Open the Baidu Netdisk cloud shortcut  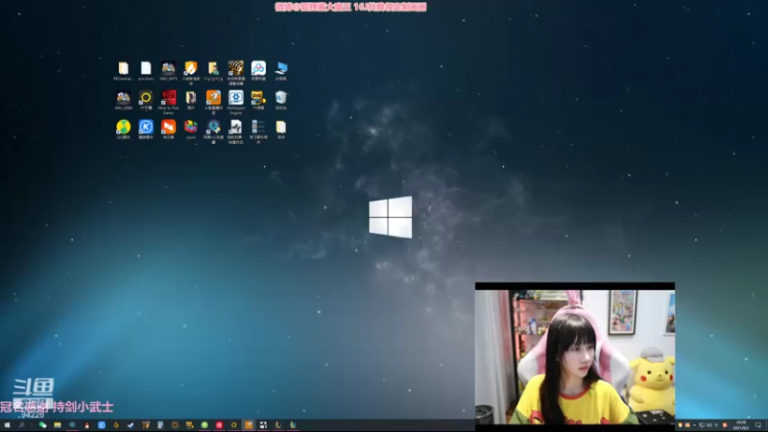pos(258,70)
